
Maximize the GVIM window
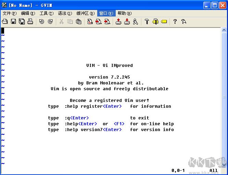tap(215, 5)
